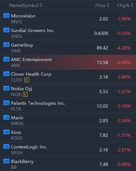Click GameStop price 89.42

point(102,48)
